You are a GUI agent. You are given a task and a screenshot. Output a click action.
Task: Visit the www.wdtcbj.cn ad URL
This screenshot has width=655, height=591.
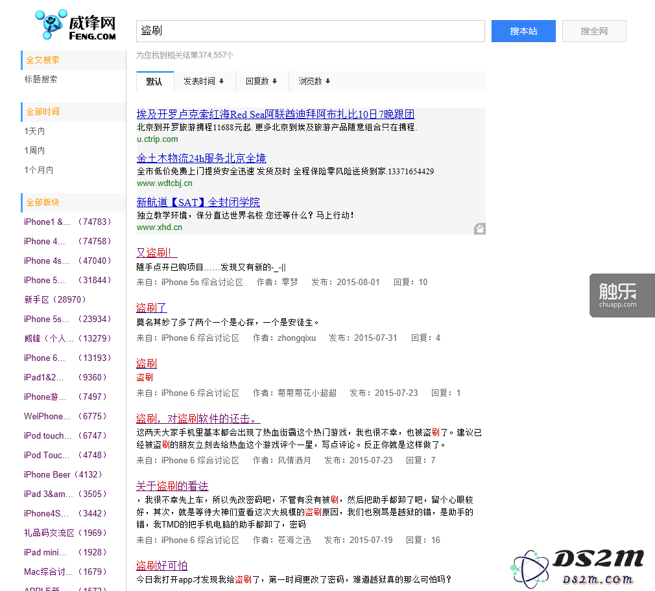click(x=165, y=183)
